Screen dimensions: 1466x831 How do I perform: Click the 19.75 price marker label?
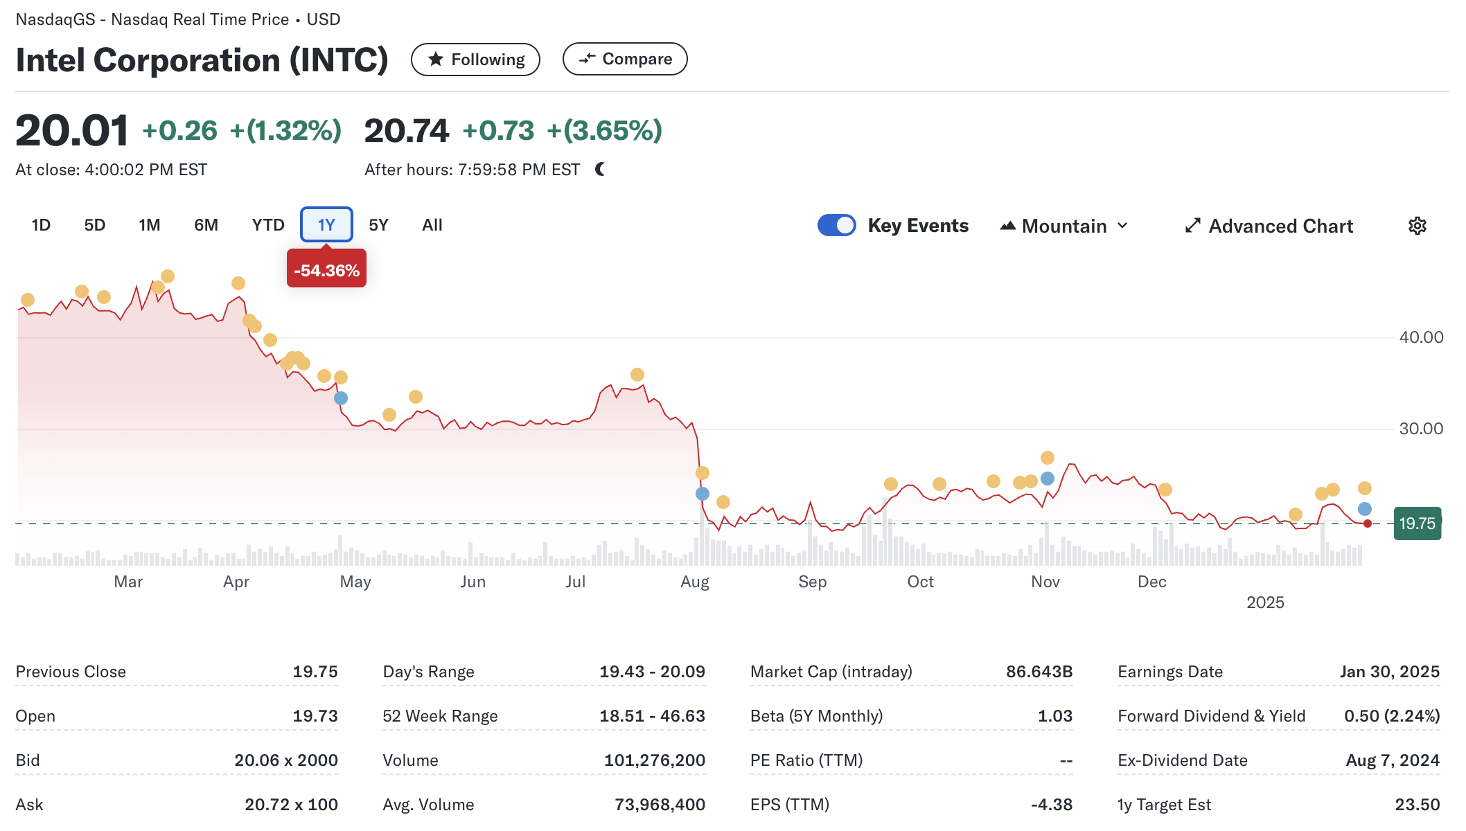(1417, 524)
